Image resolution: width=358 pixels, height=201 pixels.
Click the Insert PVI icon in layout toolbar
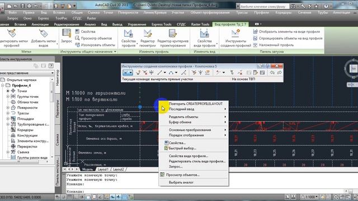(138, 73)
